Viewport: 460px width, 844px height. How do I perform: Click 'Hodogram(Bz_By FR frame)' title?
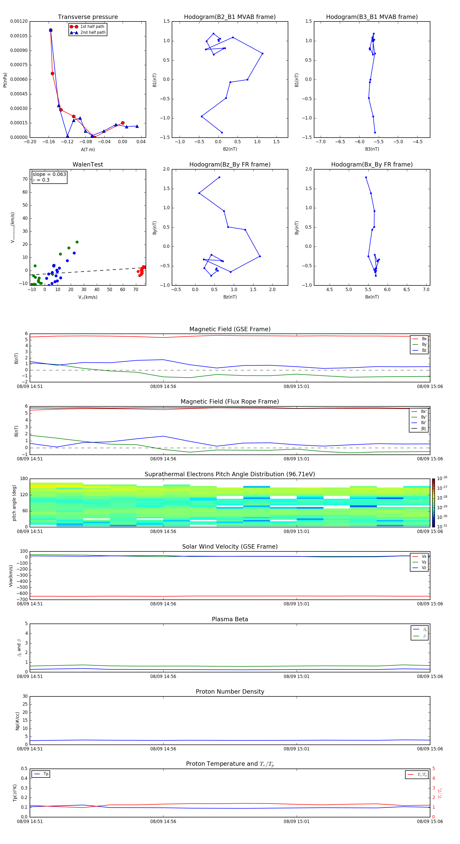(230, 164)
